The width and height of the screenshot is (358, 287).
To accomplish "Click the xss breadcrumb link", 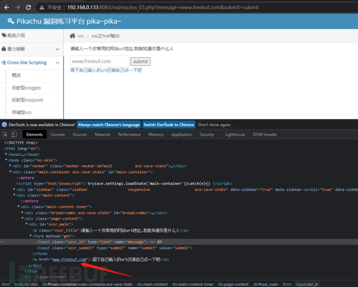I will (x=80, y=36).
